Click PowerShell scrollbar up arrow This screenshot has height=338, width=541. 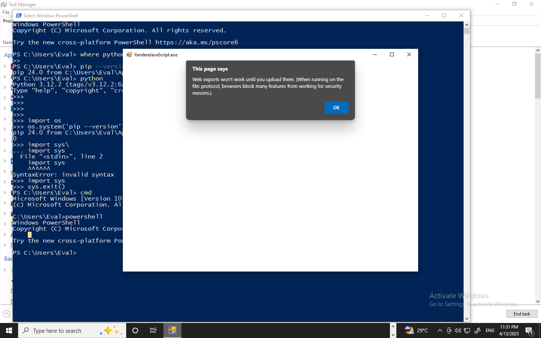(467, 24)
